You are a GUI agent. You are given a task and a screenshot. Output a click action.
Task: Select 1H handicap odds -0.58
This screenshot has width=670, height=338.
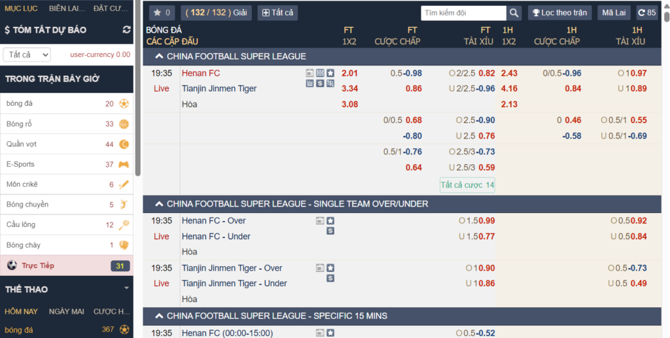tap(573, 136)
